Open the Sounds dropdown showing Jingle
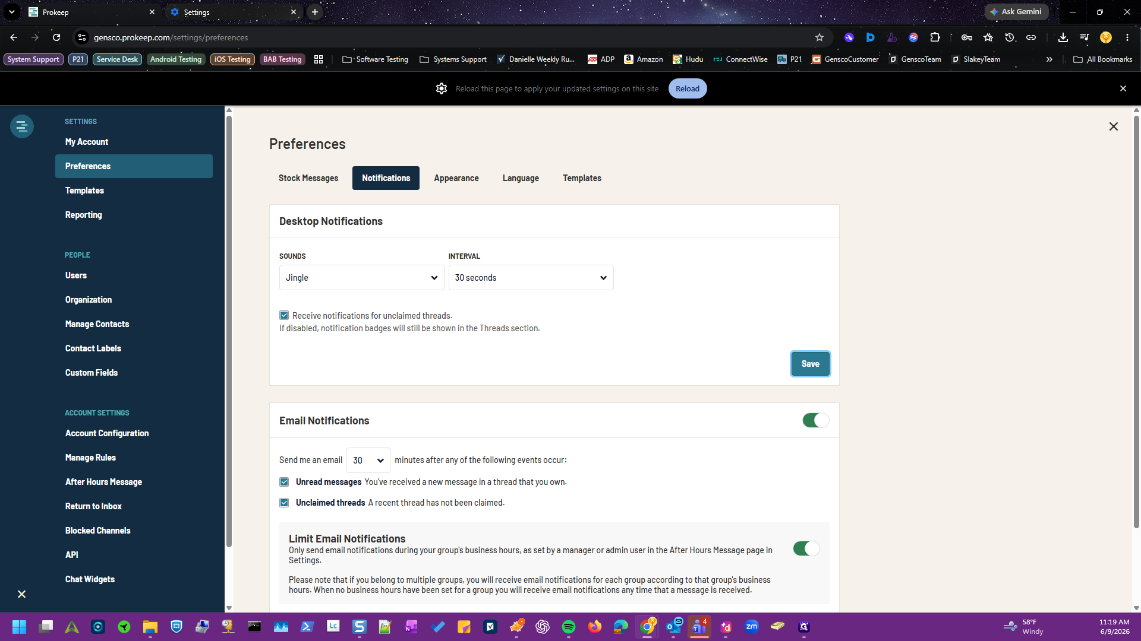The image size is (1141, 641). click(361, 278)
